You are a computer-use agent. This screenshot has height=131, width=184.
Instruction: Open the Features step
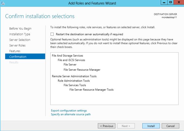(x=15, y=51)
